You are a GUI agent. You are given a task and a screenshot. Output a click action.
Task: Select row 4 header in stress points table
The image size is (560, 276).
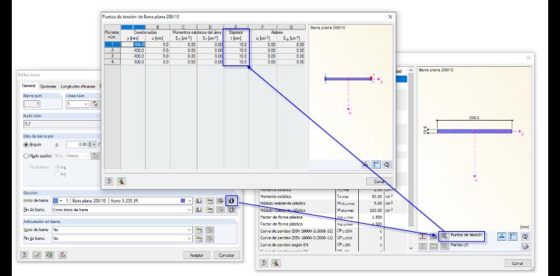click(x=112, y=62)
